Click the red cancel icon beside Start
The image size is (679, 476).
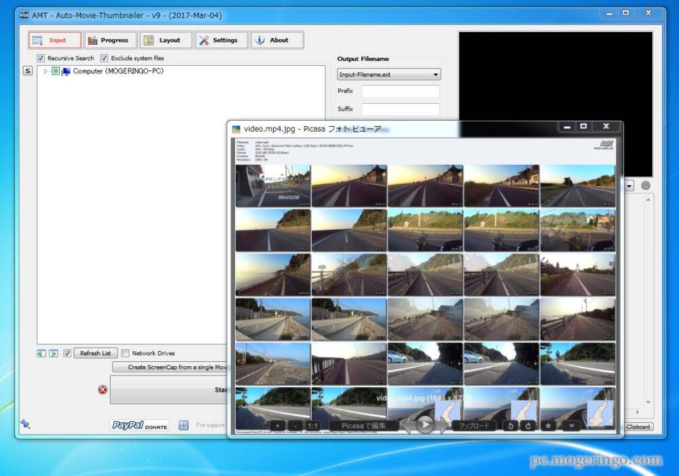[x=103, y=389]
